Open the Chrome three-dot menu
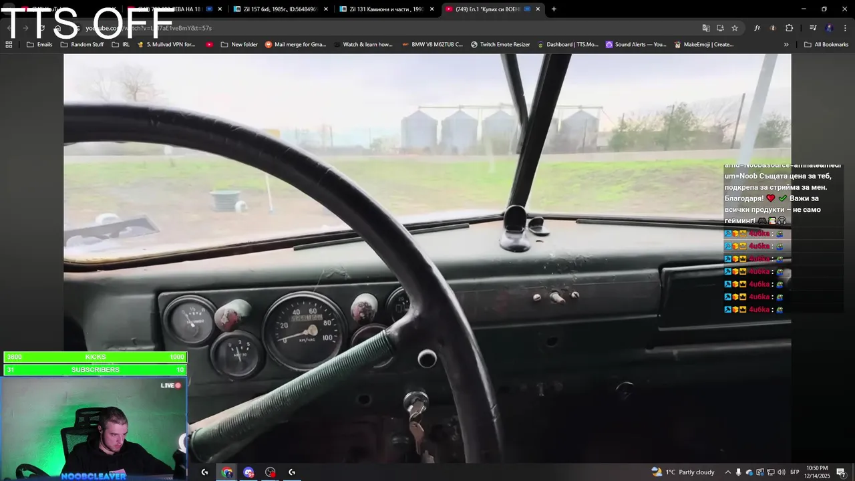 (x=845, y=28)
